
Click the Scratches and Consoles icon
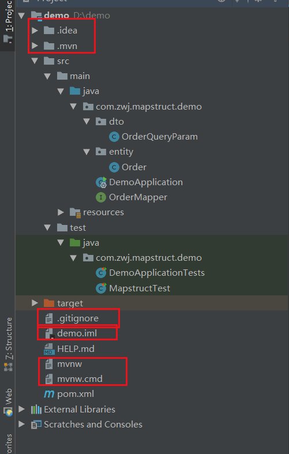point(36,425)
